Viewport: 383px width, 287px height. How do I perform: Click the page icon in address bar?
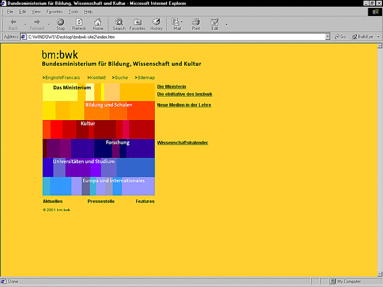24,37
